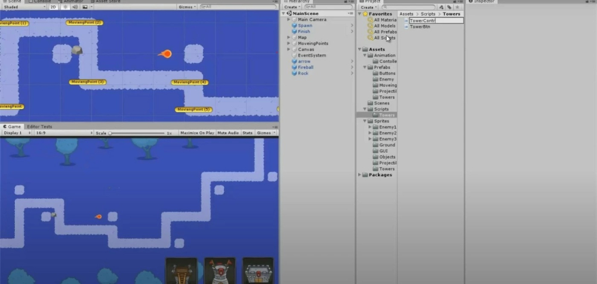Switch to the Editor Tests tab

point(39,126)
